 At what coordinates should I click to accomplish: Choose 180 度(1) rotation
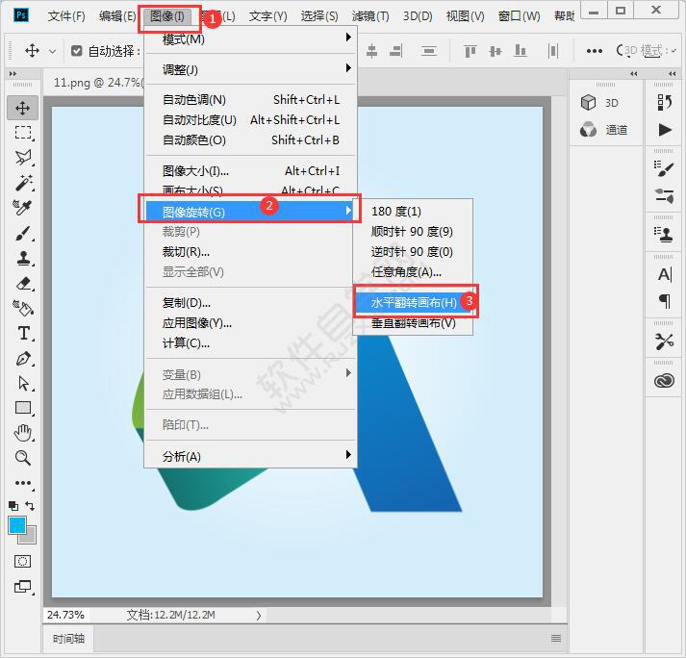(413, 212)
